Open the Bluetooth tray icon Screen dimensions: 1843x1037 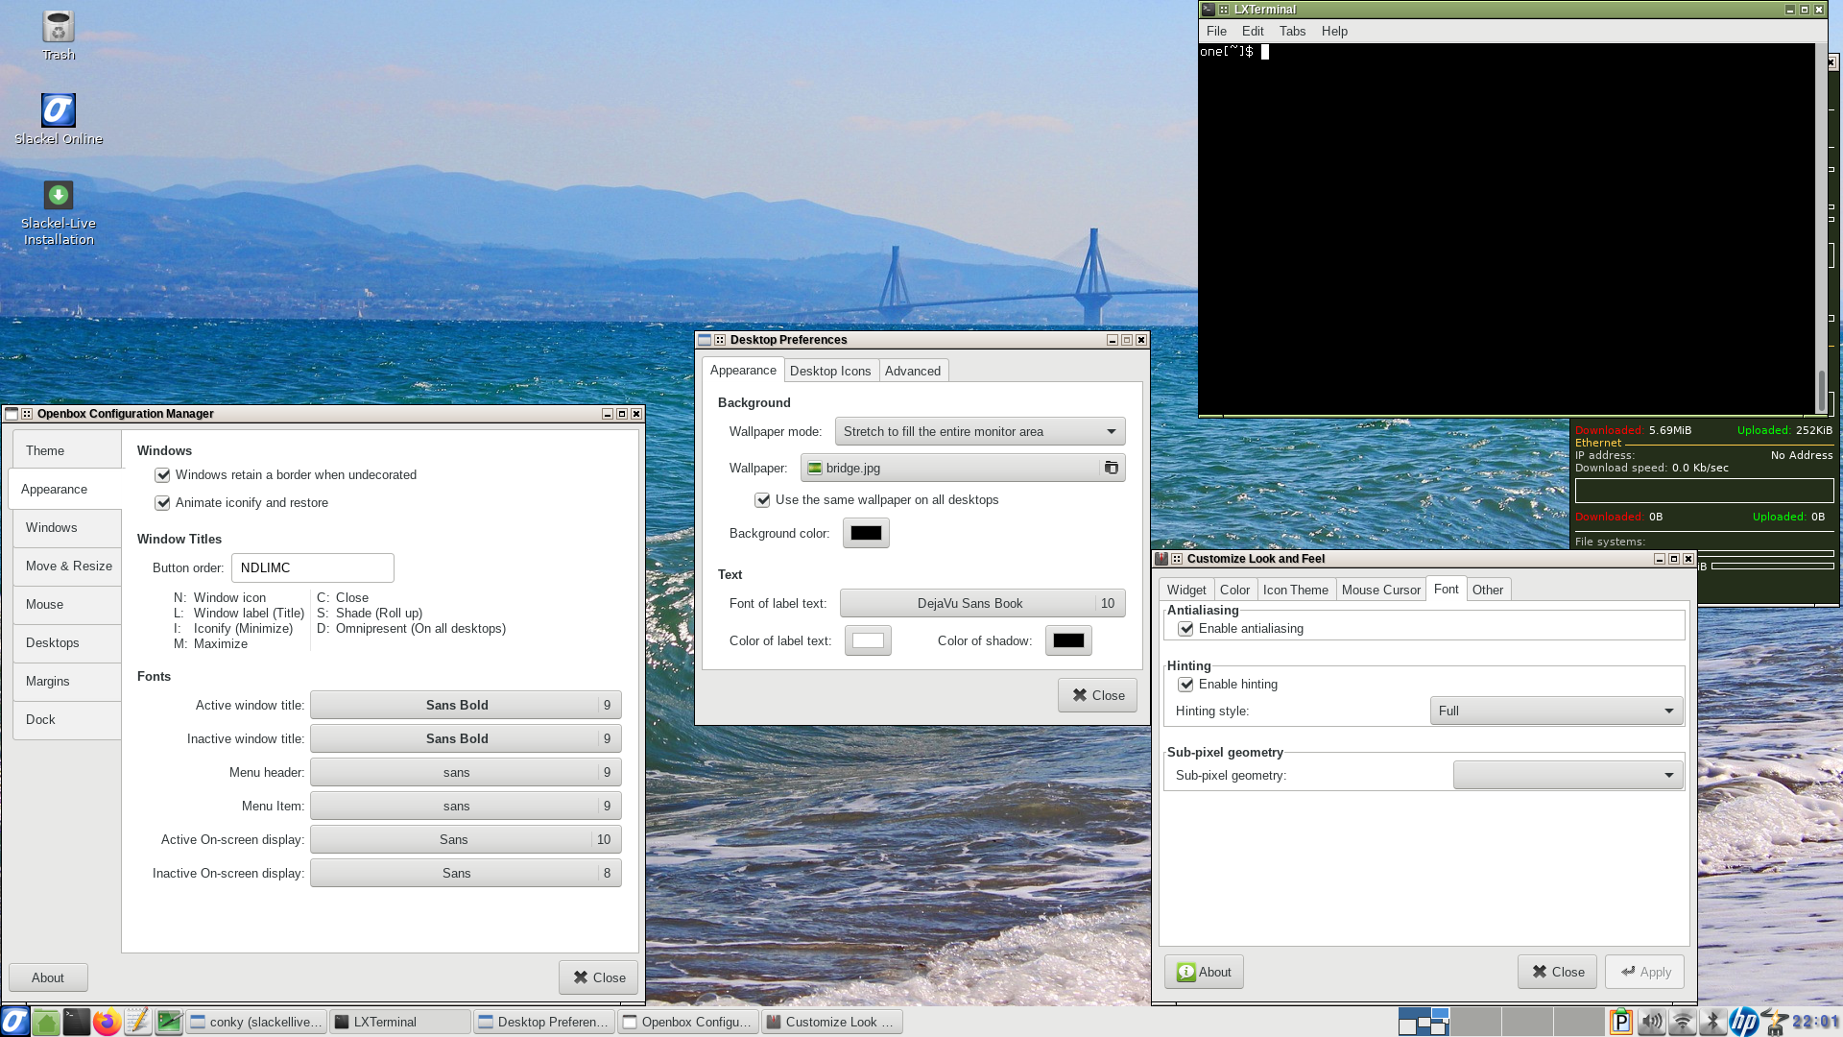[1712, 1022]
